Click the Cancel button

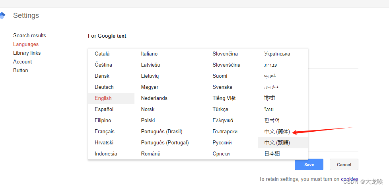344,165
